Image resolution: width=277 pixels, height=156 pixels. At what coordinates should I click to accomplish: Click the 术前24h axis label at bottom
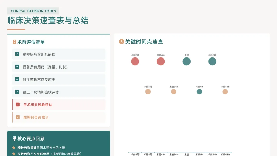(x=174, y=154)
